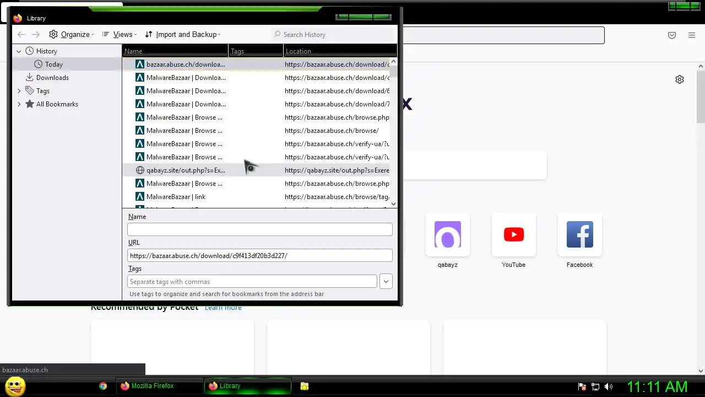Click the Tags input field
705x397 pixels.
(252, 281)
